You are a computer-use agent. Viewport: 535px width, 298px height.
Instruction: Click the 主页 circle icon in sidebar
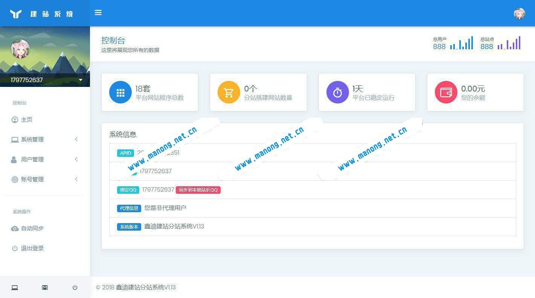point(14,119)
